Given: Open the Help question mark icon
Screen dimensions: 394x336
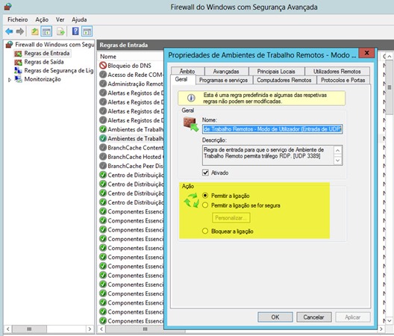Looking at the screenshot, I should point(75,31).
